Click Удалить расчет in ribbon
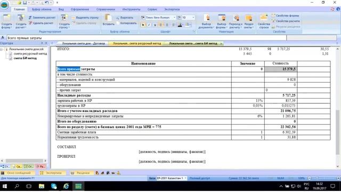This screenshot has width=341, height=192. (x=41, y=23)
